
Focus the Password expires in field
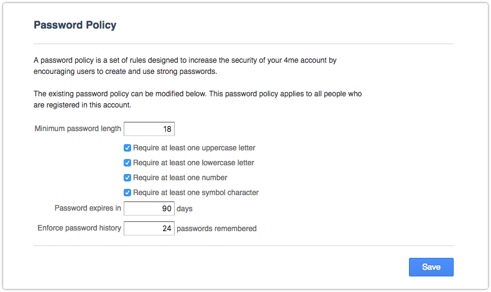click(149, 209)
